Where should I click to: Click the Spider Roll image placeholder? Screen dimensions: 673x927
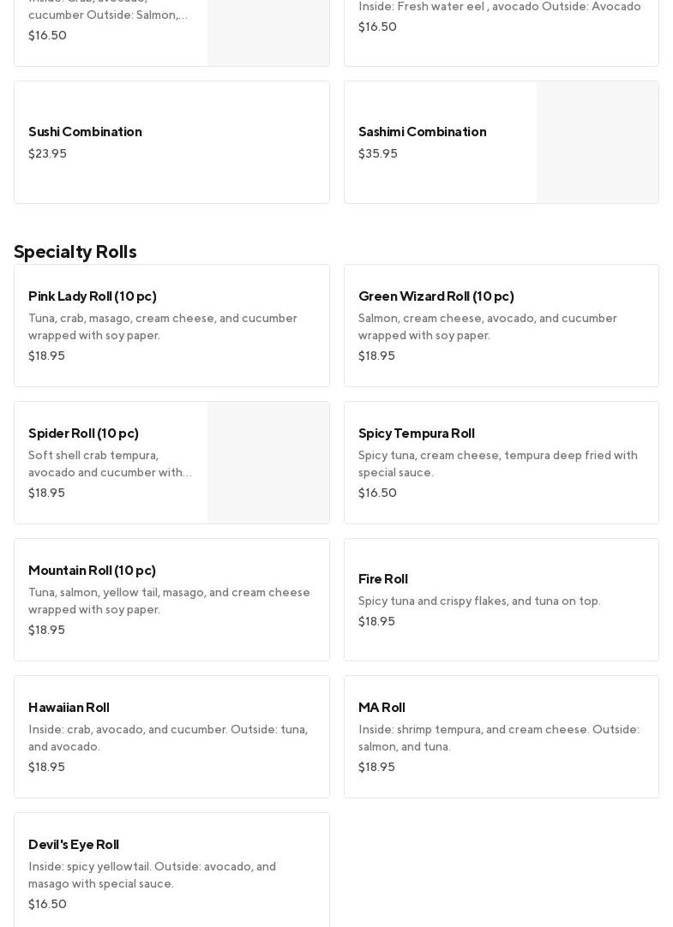point(268,463)
